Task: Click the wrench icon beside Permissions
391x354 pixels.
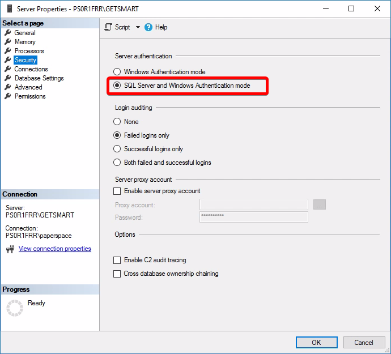Action: coord(8,96)
